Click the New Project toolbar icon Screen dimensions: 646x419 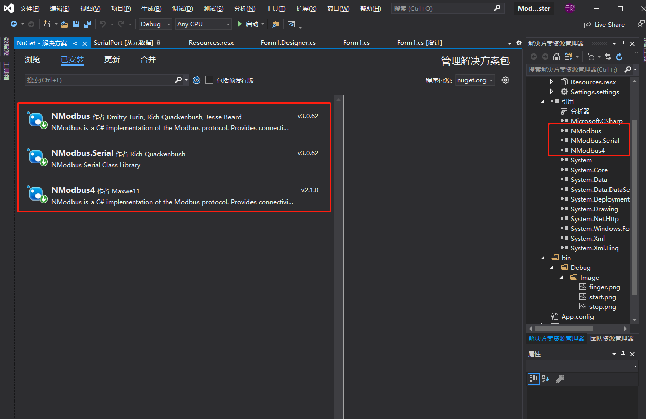pyautogui.click(x=47, y=24)
